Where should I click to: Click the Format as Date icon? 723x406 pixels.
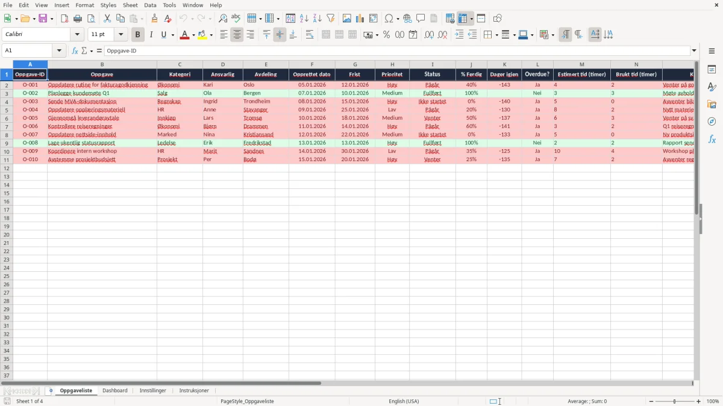point(413,35)
